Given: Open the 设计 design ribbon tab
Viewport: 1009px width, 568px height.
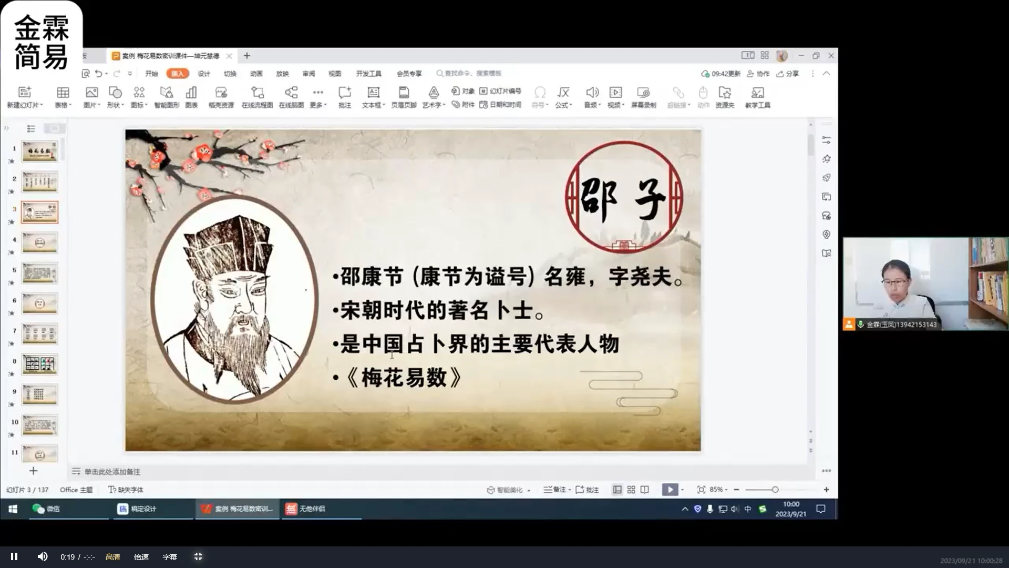Looking at the screenshot, I should click(x=204, y=74).
